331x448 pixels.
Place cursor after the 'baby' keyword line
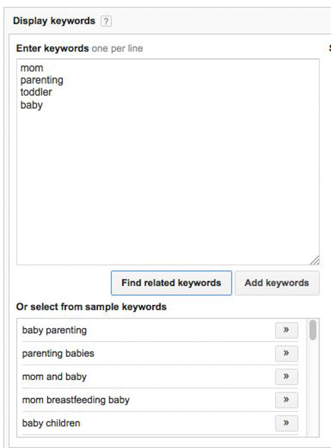pyautogui.click(x=44, y=105)
